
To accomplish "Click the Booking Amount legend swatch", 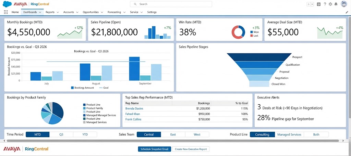I will point(72,88).
